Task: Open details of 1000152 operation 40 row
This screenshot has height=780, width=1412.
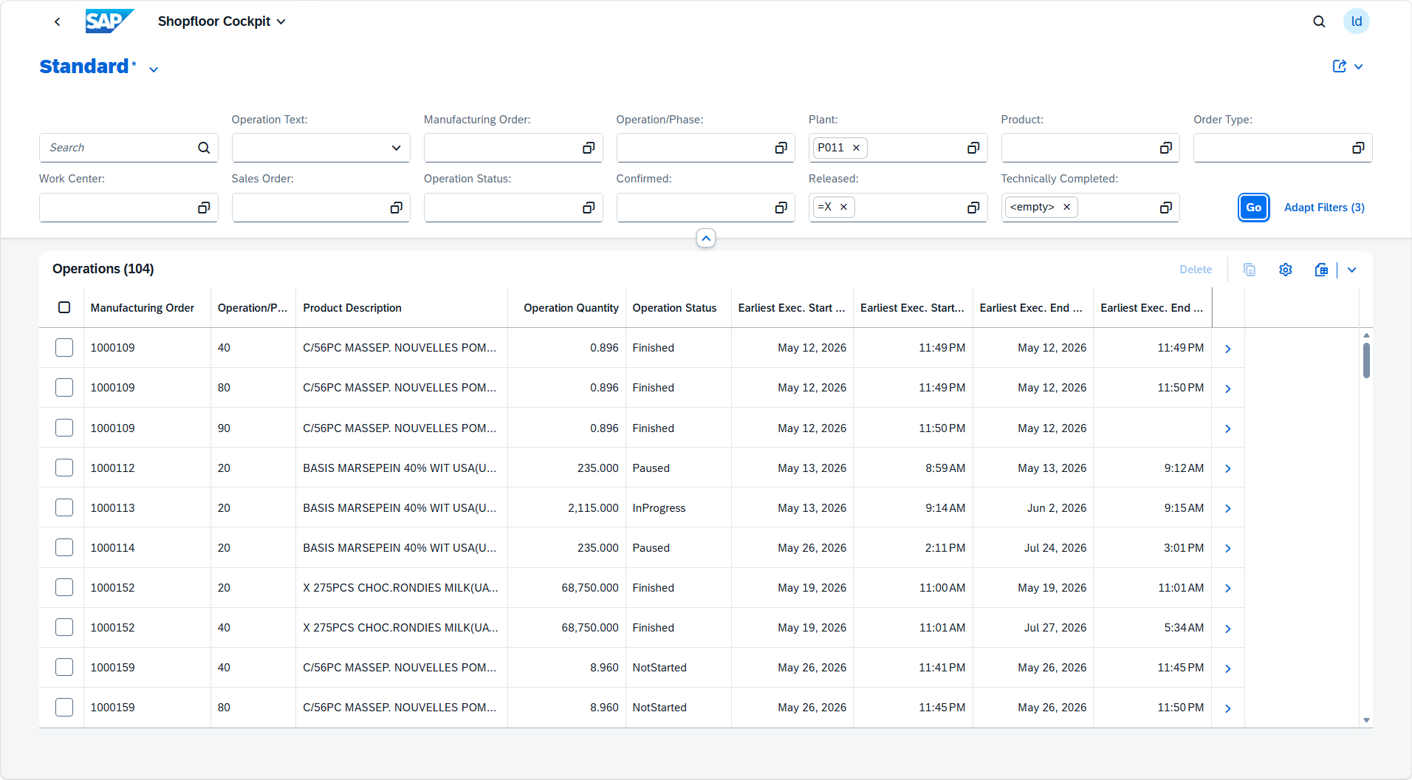Action: tap(1228, 629)
